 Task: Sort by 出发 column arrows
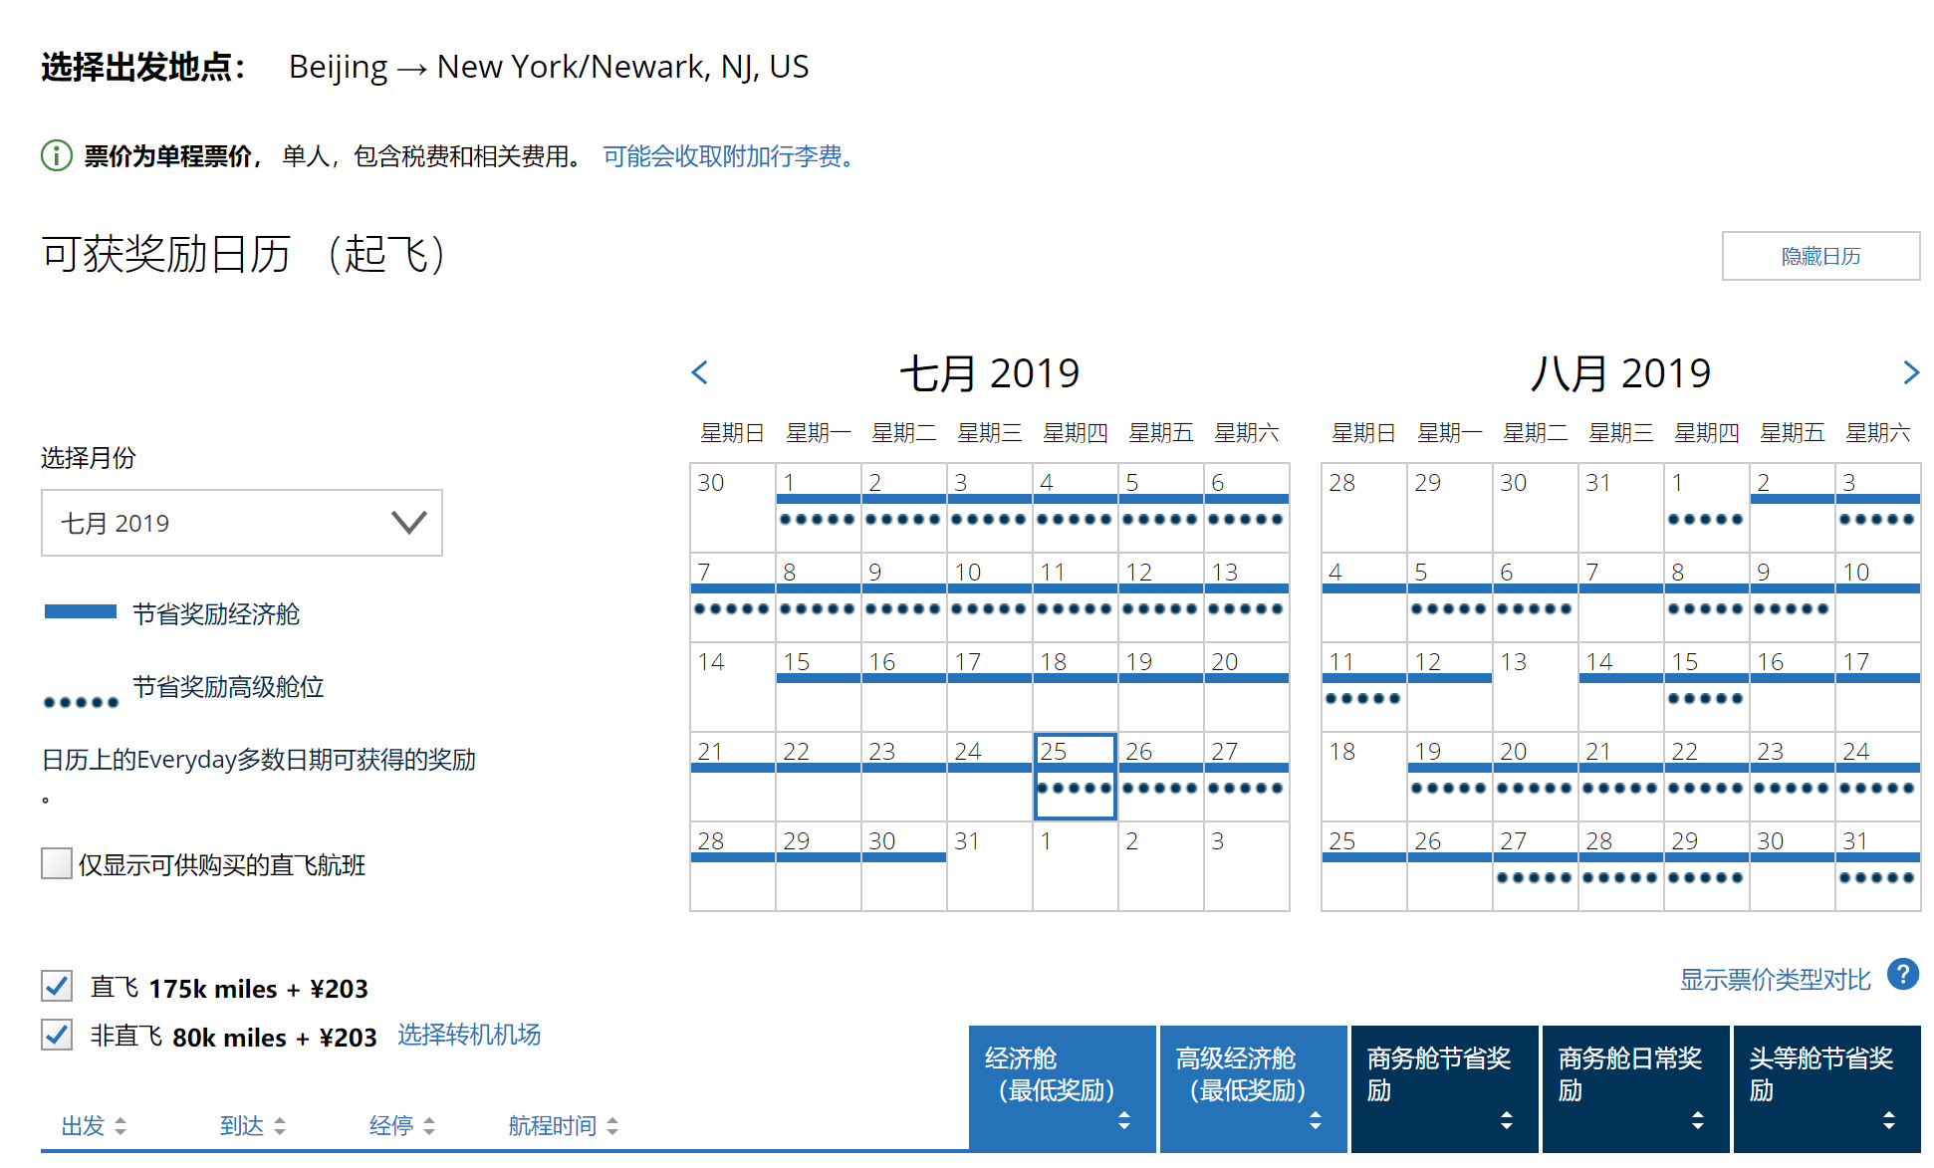click(x=121, y=1126)
